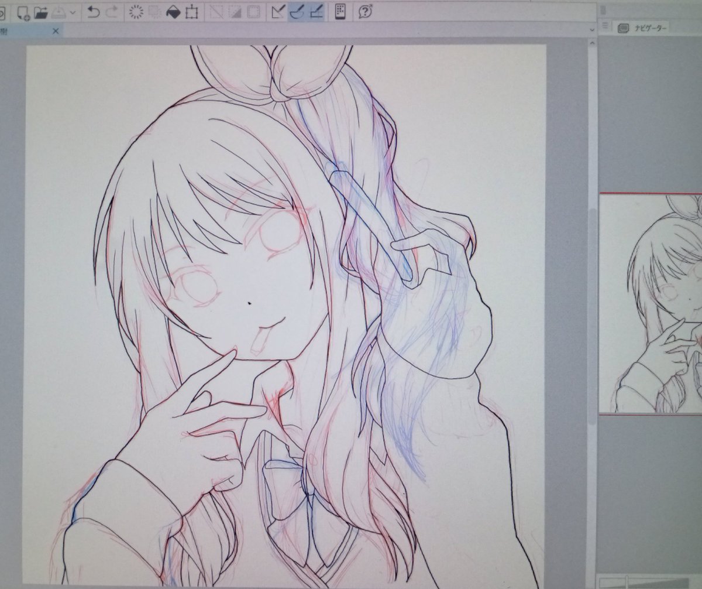Click the palette dock grip handle
Screen dimensions: 702x589
point(604,9)
